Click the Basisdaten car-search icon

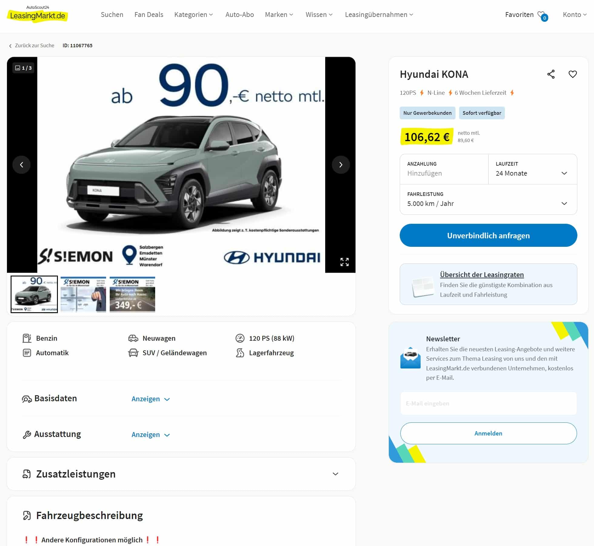(x=27, y=399)
